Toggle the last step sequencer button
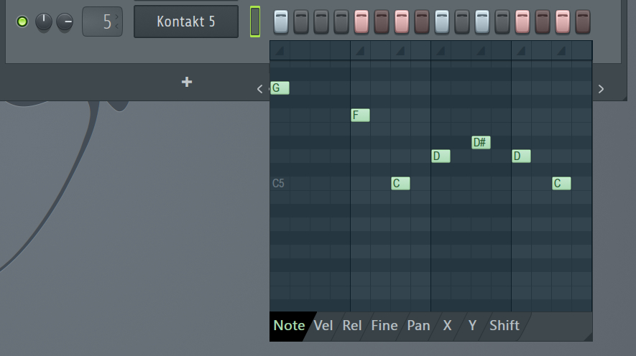636x356 pixels. 583,22
